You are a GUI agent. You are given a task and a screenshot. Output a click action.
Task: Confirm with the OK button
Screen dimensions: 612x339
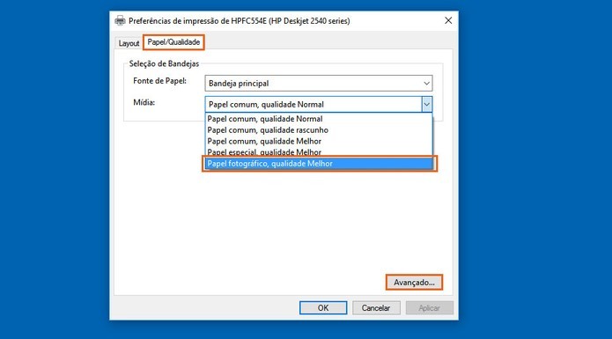(323, 308)
